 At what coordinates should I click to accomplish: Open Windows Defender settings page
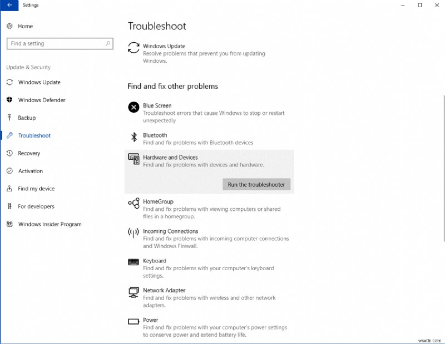coord(42,100)
